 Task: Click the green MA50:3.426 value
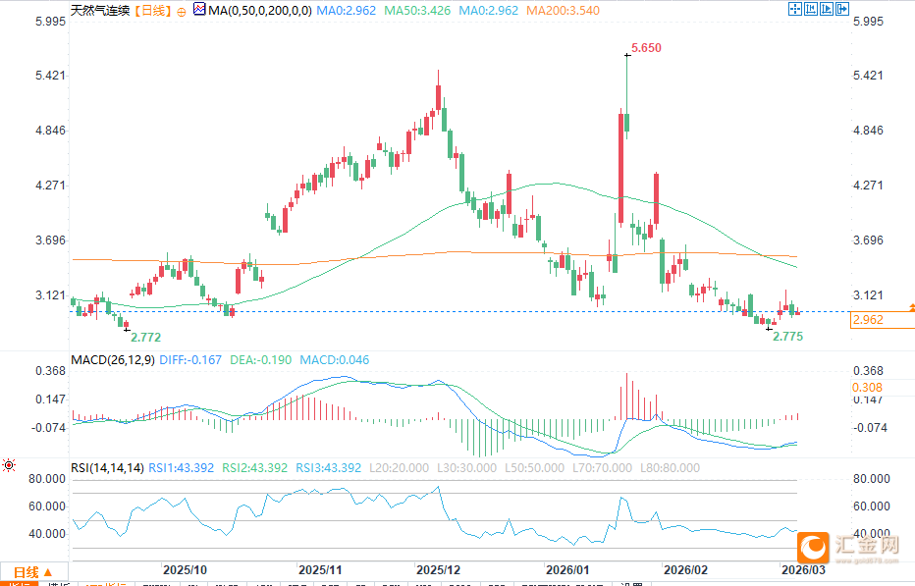[x=417, y=11]
